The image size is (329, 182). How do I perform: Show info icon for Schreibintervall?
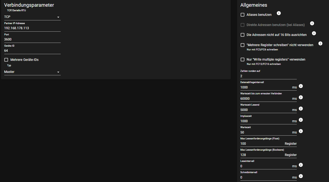point(301,176)
